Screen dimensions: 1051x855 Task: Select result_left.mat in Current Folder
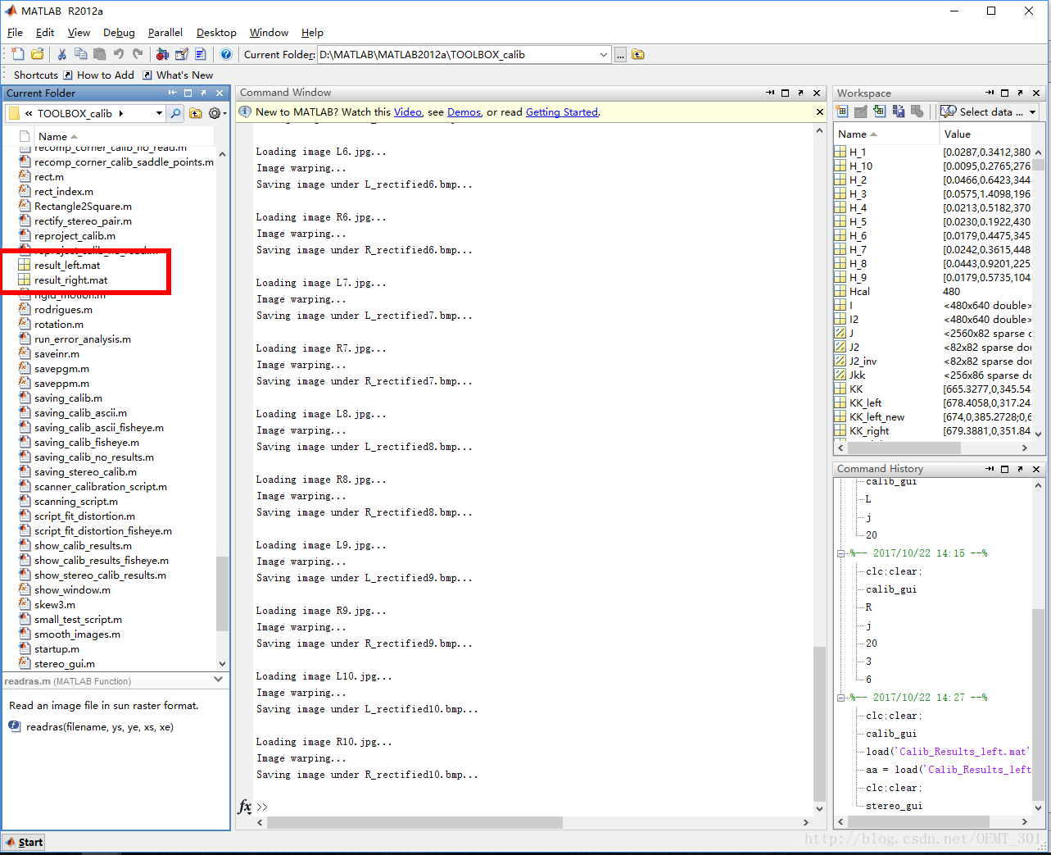67,266
